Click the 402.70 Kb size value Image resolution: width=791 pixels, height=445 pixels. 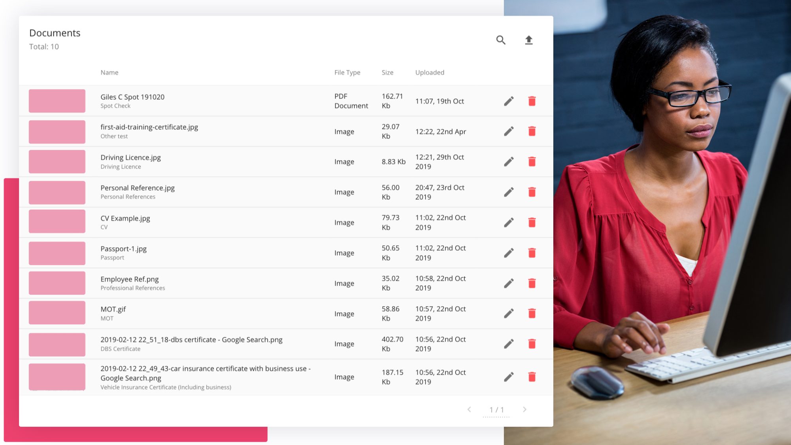tap(392, 344)
